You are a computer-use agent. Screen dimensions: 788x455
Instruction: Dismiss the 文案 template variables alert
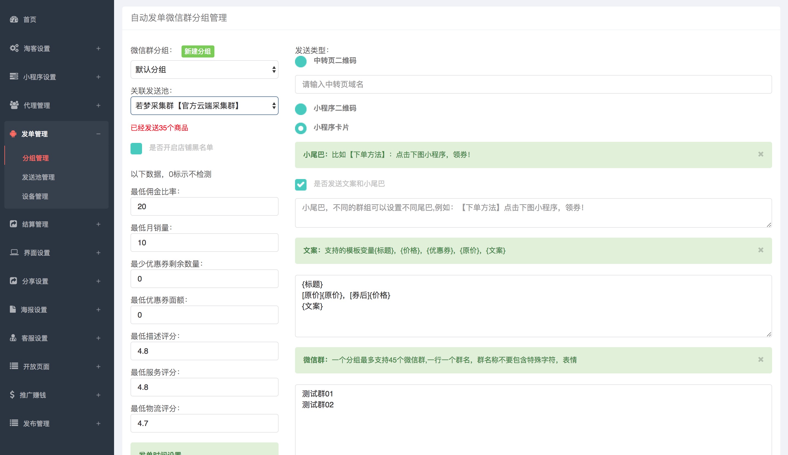point(761,250)
